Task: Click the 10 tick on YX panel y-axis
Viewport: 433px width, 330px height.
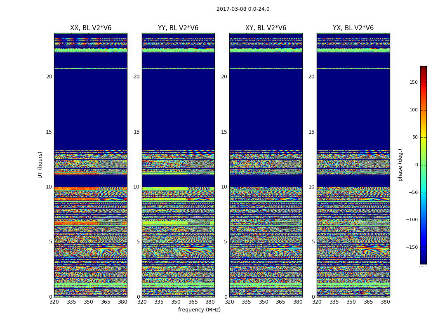Action: click(x=311, y=187)
